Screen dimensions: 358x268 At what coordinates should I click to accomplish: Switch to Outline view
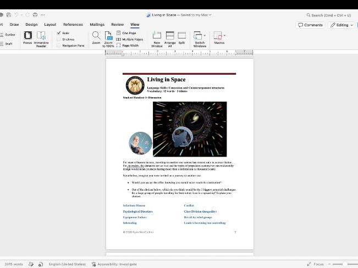coord(8,35)
